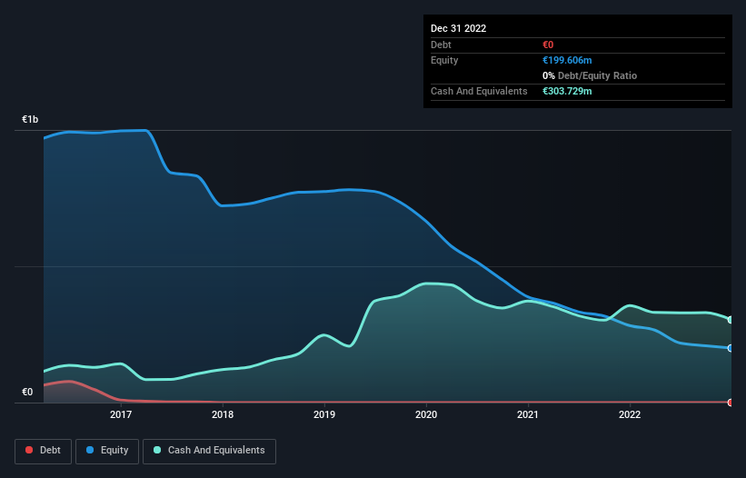Image resolution: width=746 pixels, height=478 pixels.
Task: Click the Dec 31 2022 tooltip date
Action: (x=459, y=28)
